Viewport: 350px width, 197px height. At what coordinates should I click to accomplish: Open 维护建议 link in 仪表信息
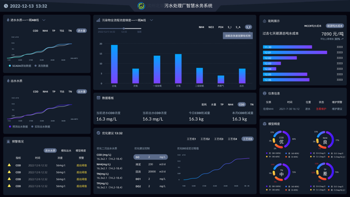337,109
